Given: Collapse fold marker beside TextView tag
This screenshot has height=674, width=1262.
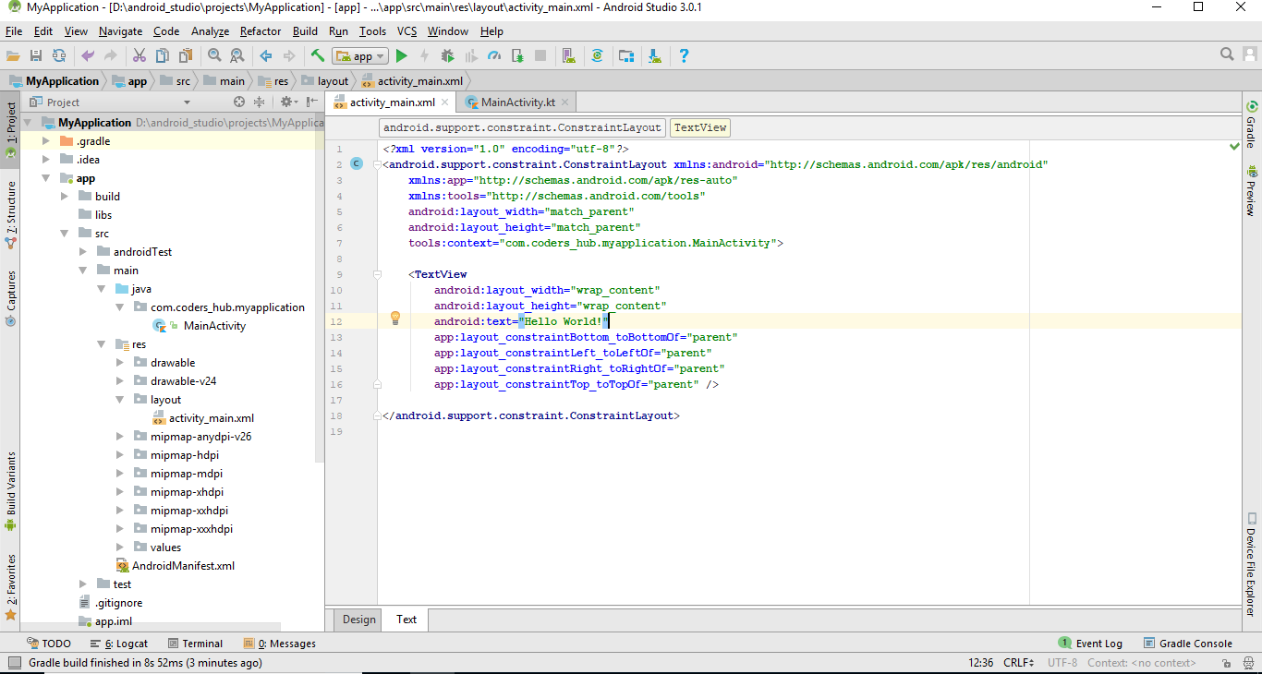Looking at the screenshot, I should pyautogui.click(x=378, y=275).
